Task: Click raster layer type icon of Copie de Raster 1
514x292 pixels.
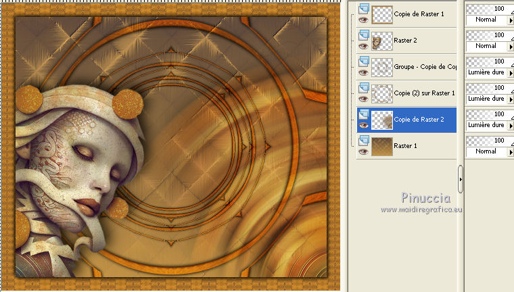Action: [x=364, y=9]
